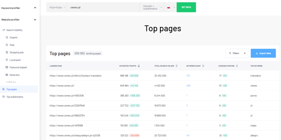
Task: Click the Poland flag icon
Action: click(x=168, y=7)
